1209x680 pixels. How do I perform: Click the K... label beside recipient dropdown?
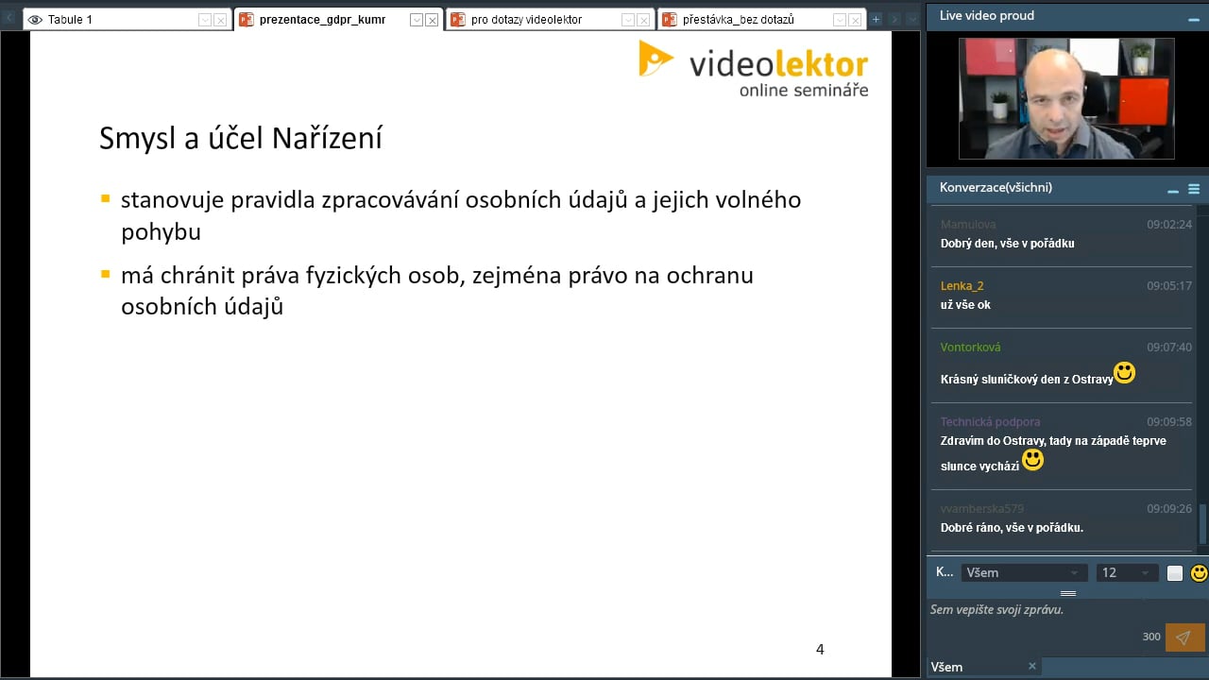point(945,572)
